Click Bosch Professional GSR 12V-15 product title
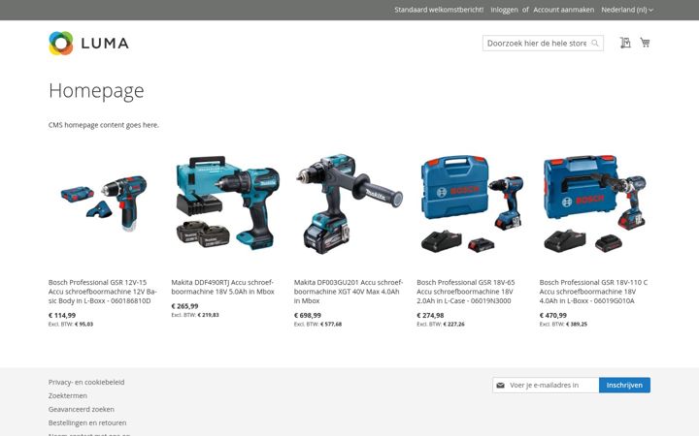Viewport: 699px width, 436px height. 103,292
